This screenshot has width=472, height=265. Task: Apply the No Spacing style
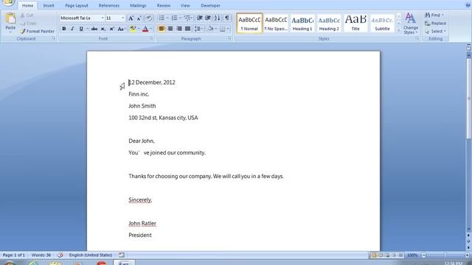pos(276,23)
